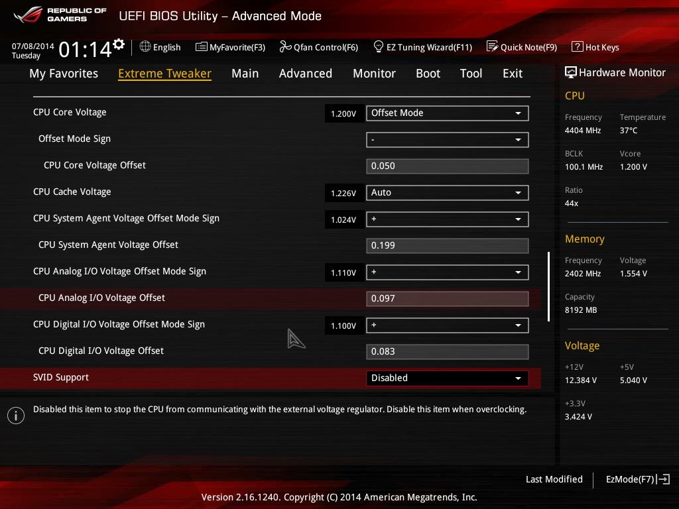Click the +12V 12.384 V value
Image resolution: width=679 pixels, height=509 pixels.
(x=580, y=380)
